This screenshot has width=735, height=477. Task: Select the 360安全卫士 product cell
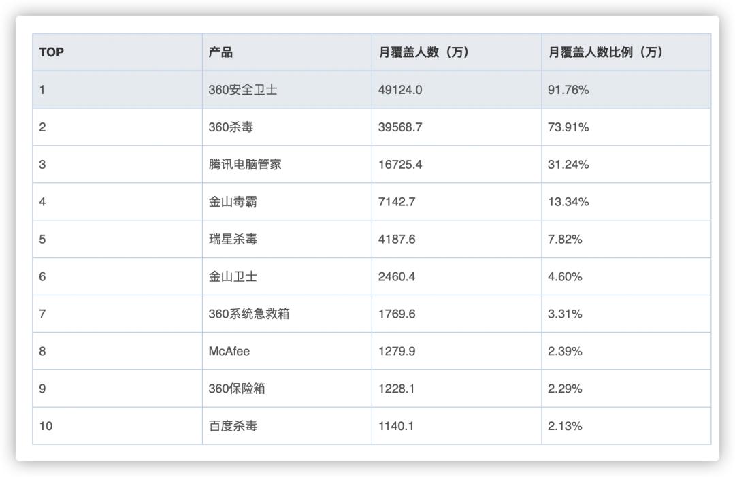tap(235, 88)
